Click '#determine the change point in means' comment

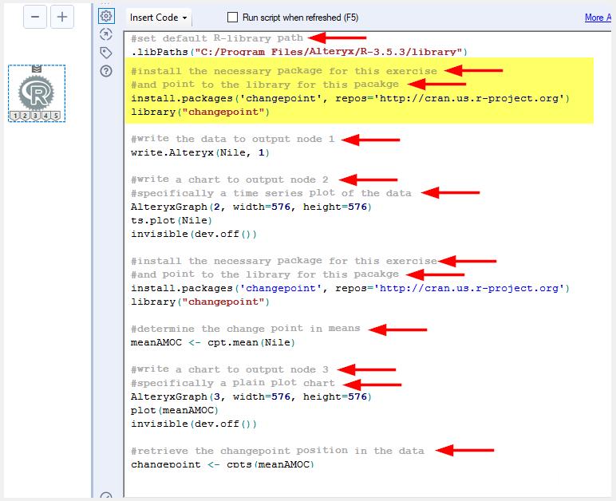246,329
